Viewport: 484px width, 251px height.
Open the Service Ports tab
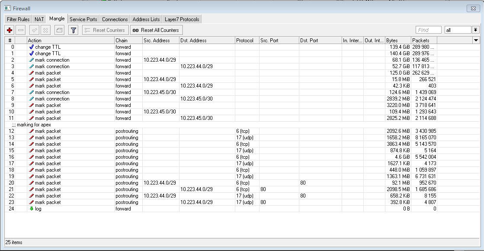point(83,19)
